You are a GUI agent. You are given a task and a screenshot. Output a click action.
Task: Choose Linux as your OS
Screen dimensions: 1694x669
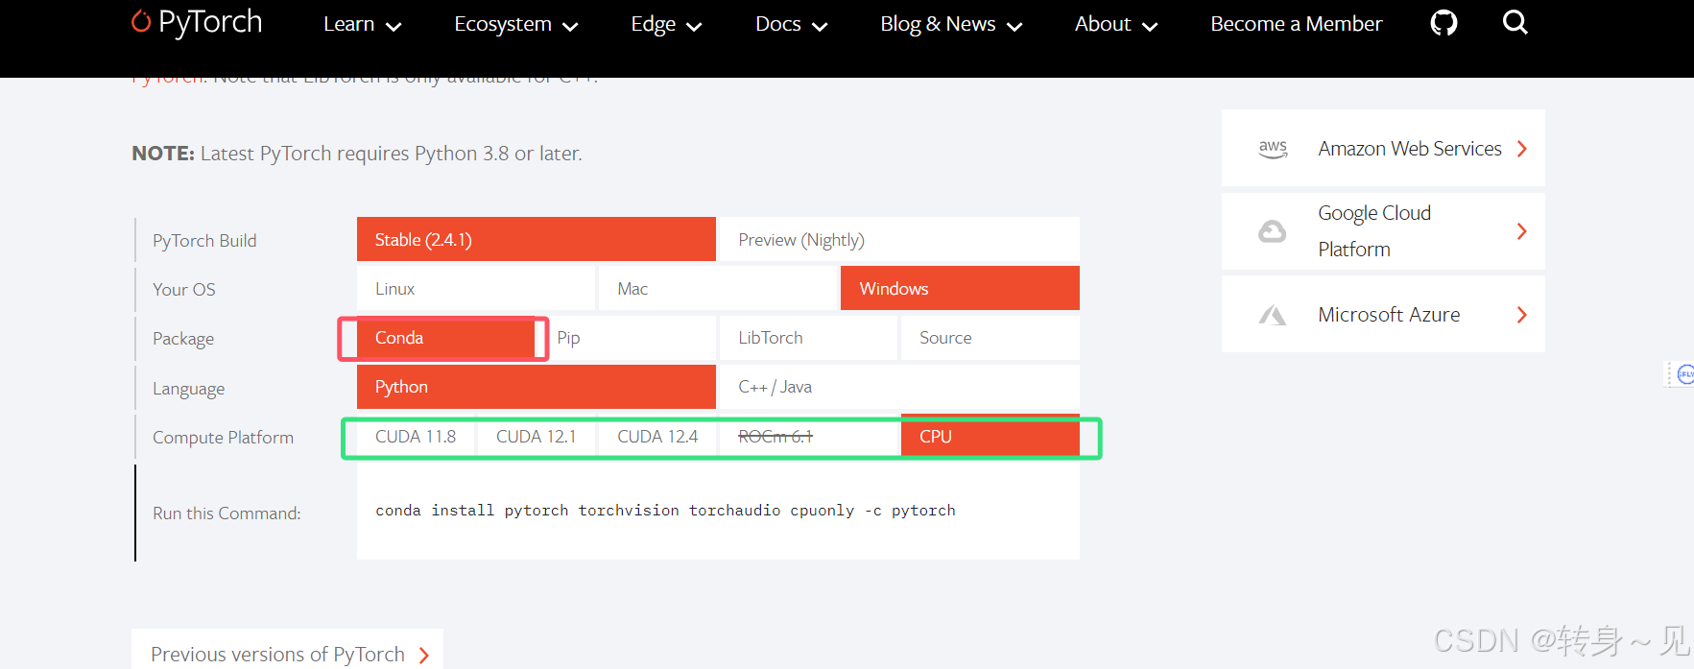(x=476, y=288)
